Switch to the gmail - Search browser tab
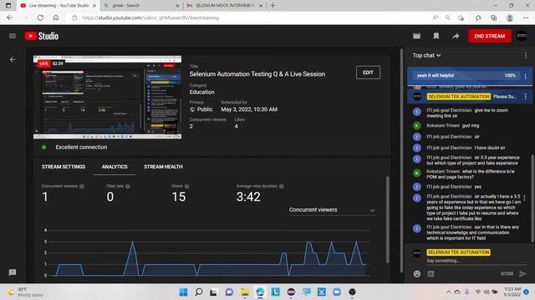The width and height of the screenshot is (535, 300). (x=141, y=6)
